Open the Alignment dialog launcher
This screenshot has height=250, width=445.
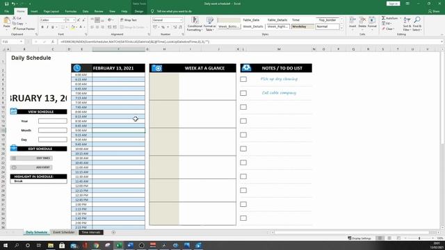pyautogui.click(x=149, y=34)
